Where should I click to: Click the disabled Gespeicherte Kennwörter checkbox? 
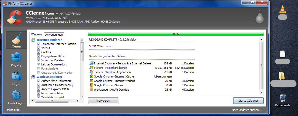point(39,73)
